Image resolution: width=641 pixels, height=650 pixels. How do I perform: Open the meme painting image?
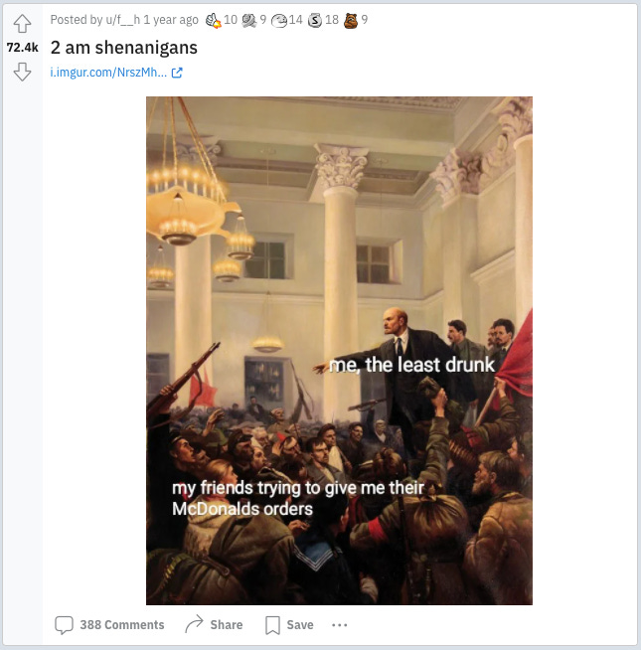(339, 351)
